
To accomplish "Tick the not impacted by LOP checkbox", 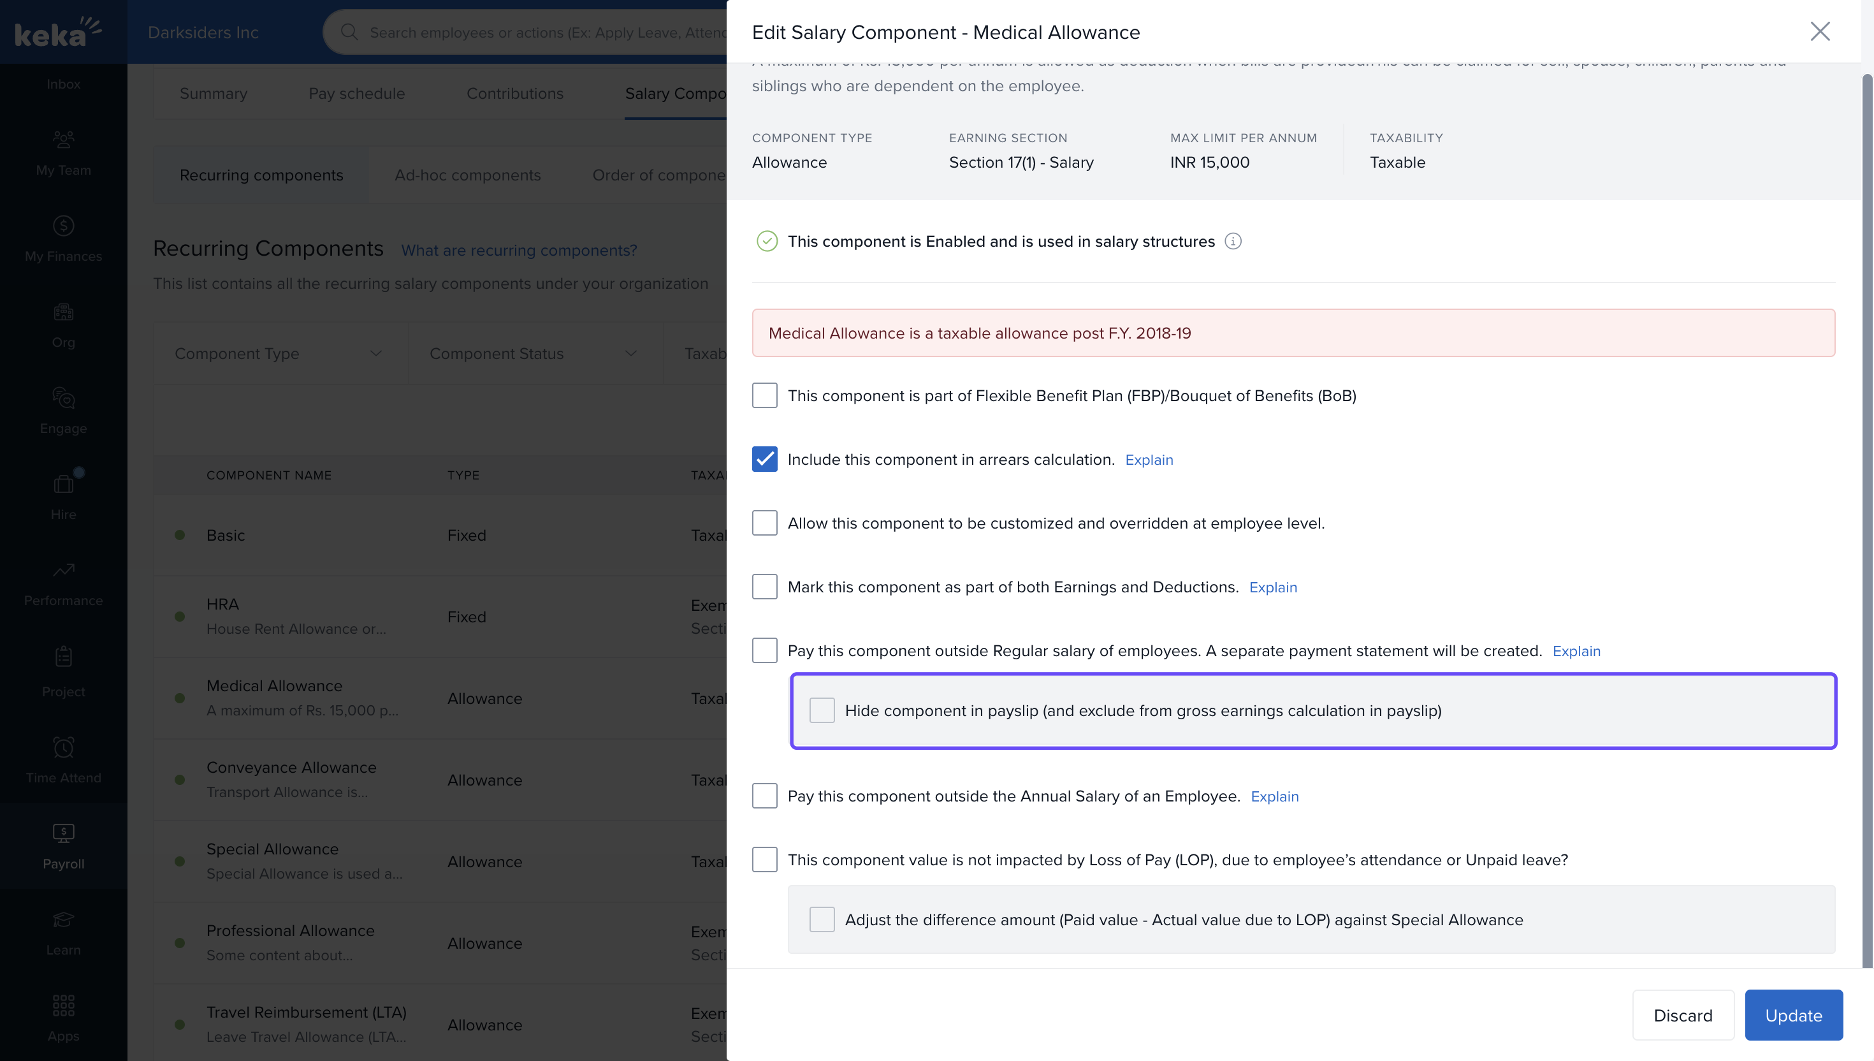I will (764, 860).
